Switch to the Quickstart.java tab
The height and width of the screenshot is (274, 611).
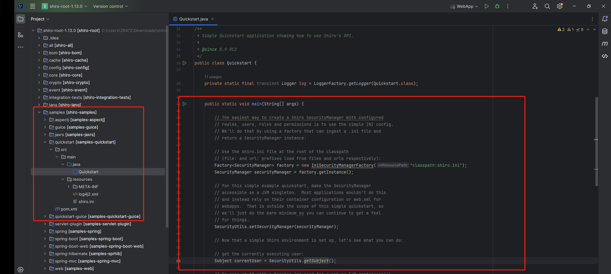(x=193, y=19)
